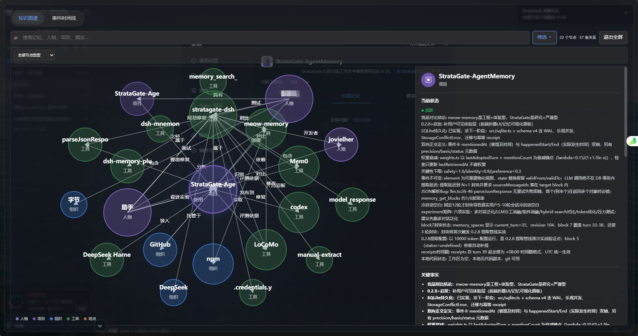638x336 pixels.
Task: Select the Mem0 tool node
Action: coord(299,166)
